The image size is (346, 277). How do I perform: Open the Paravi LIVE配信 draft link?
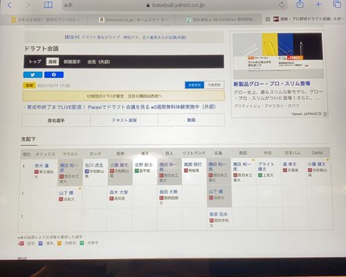[x=121, y=107]
